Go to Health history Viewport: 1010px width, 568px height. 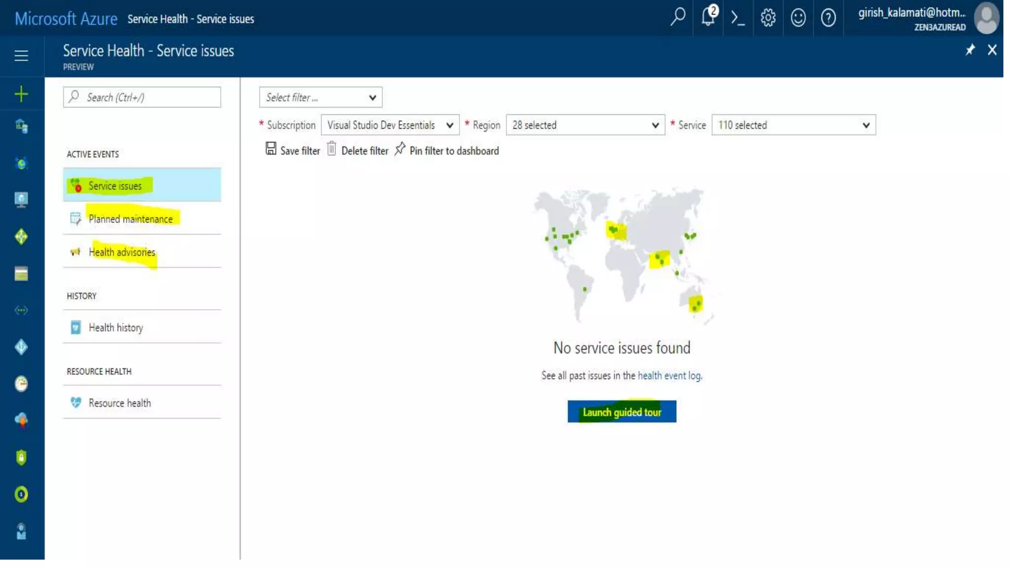pos(116,328)
